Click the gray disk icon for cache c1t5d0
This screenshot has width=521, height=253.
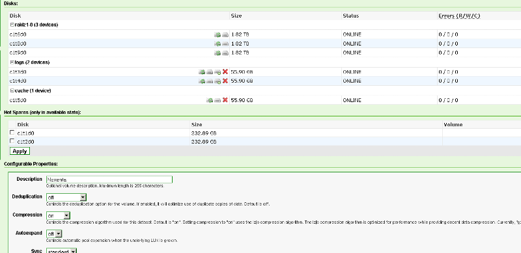coord(218,100)
